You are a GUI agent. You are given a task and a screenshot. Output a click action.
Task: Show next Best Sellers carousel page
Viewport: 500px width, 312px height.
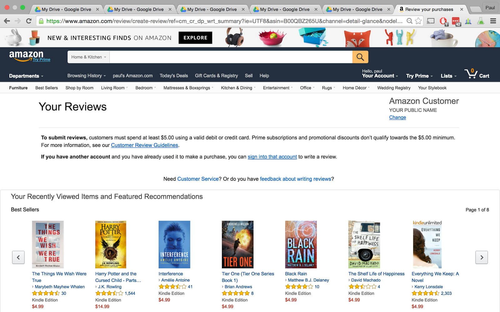click(482, 257)
